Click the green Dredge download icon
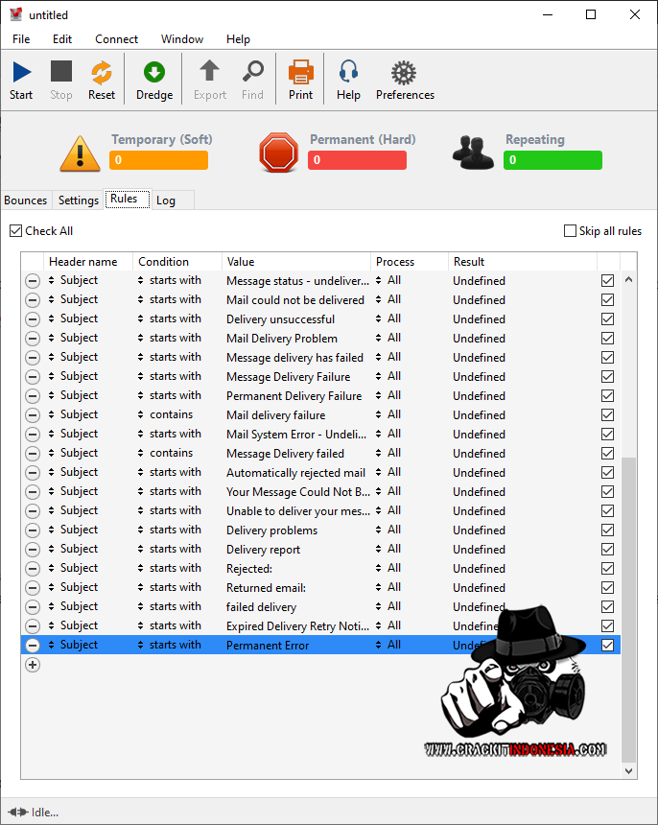 click(153, 72)
